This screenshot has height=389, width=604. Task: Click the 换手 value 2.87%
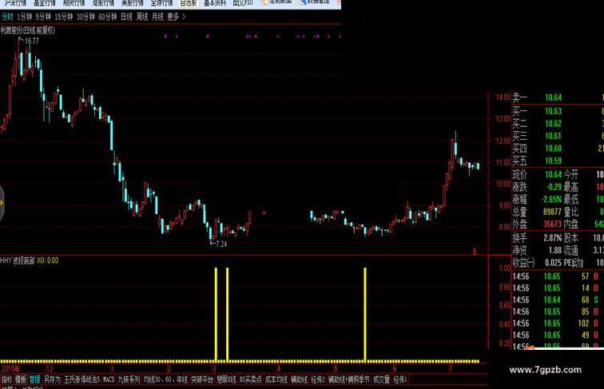[552, 238]
